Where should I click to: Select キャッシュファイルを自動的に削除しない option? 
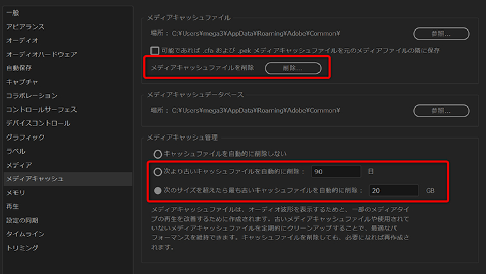coord(158,154)
